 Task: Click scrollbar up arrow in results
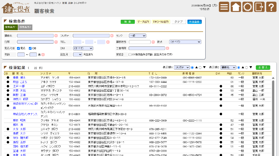(273, 78)
